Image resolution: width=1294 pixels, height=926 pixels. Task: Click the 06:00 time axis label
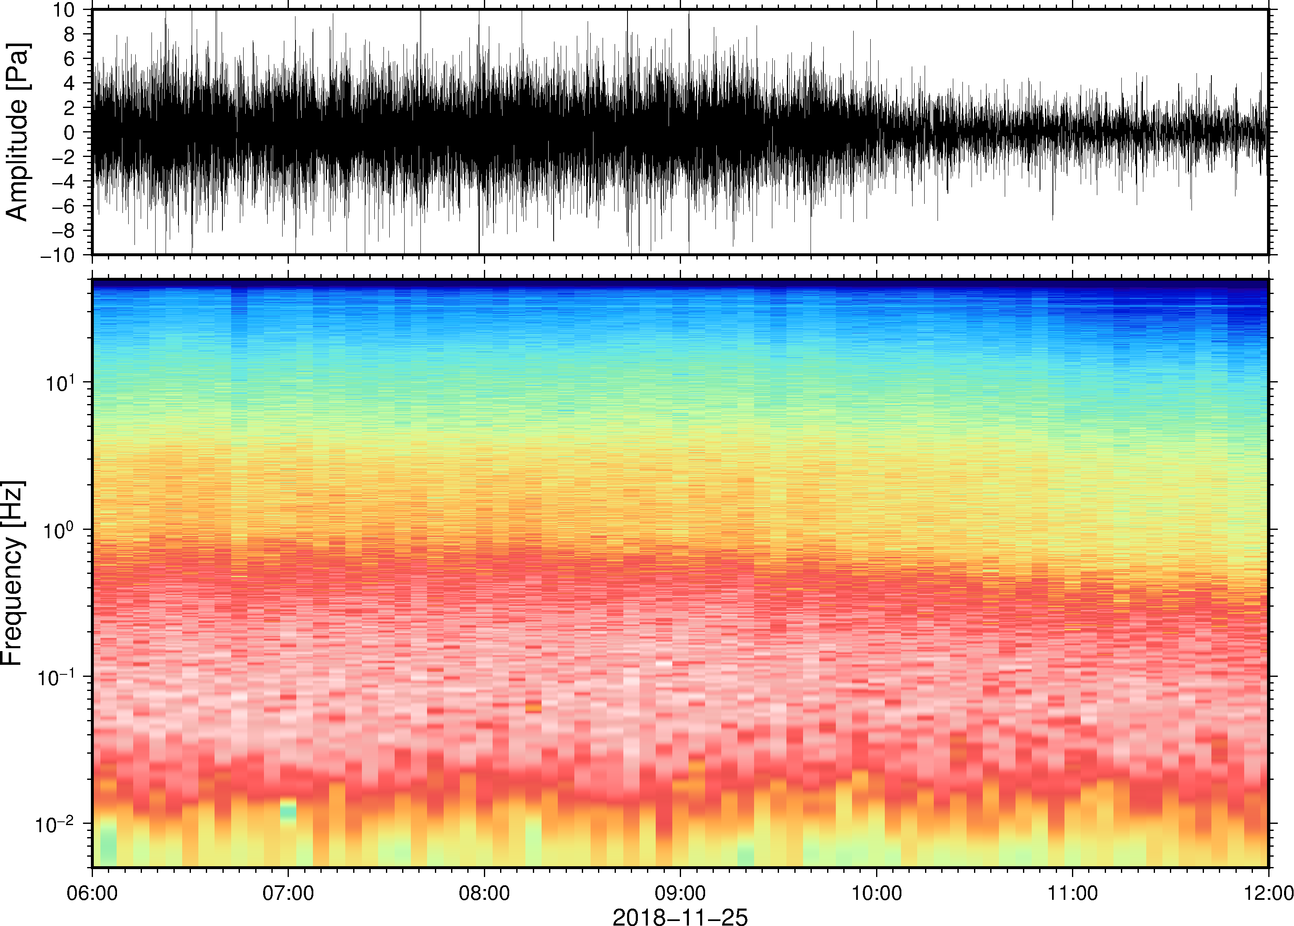point(92,893)
